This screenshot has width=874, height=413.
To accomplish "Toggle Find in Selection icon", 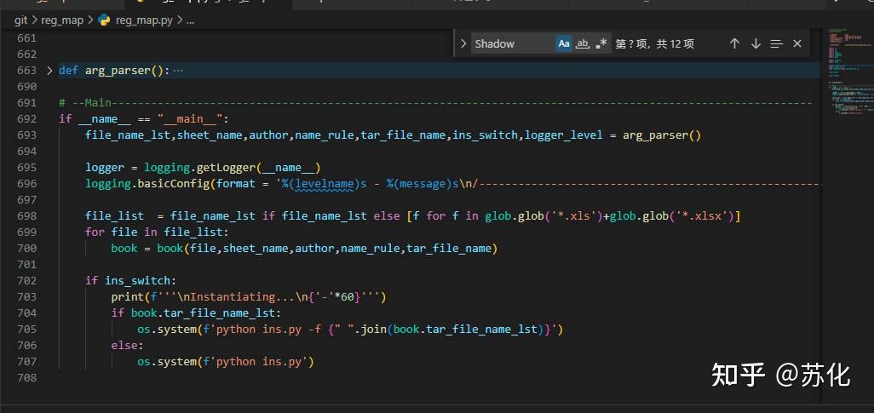I will click(776, 43).
